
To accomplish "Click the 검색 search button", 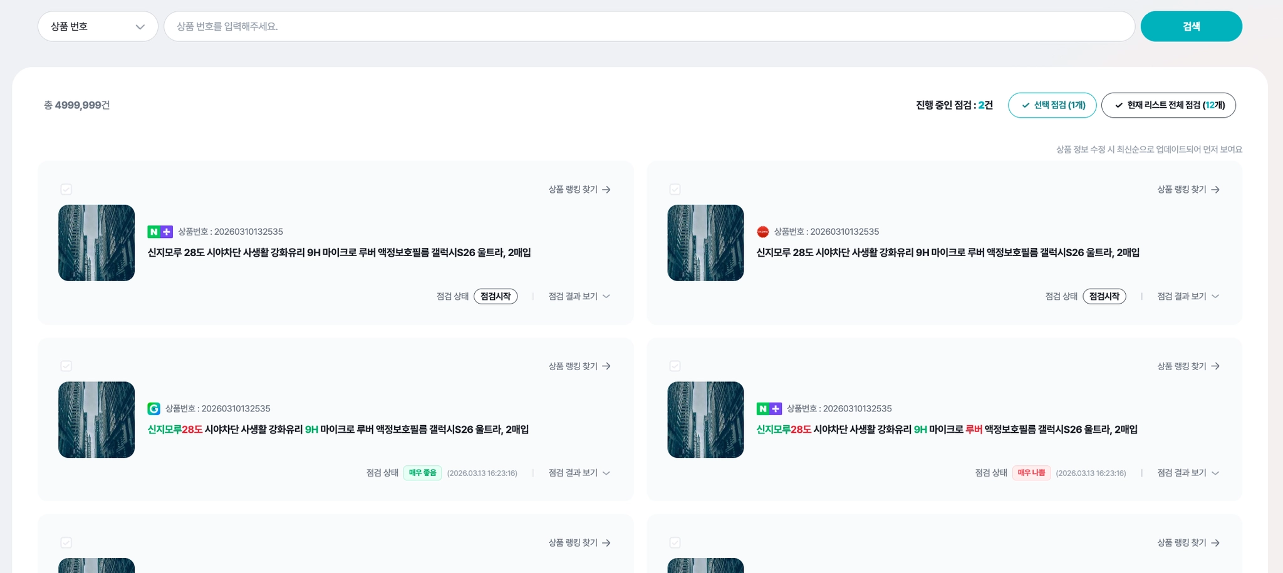I will [x=1192, y=26].
